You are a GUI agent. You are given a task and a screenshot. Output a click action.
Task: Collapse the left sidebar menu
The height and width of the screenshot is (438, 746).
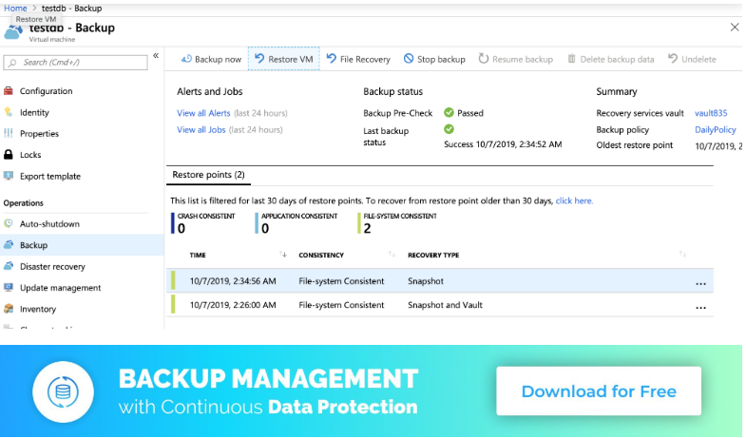[156, 56]
